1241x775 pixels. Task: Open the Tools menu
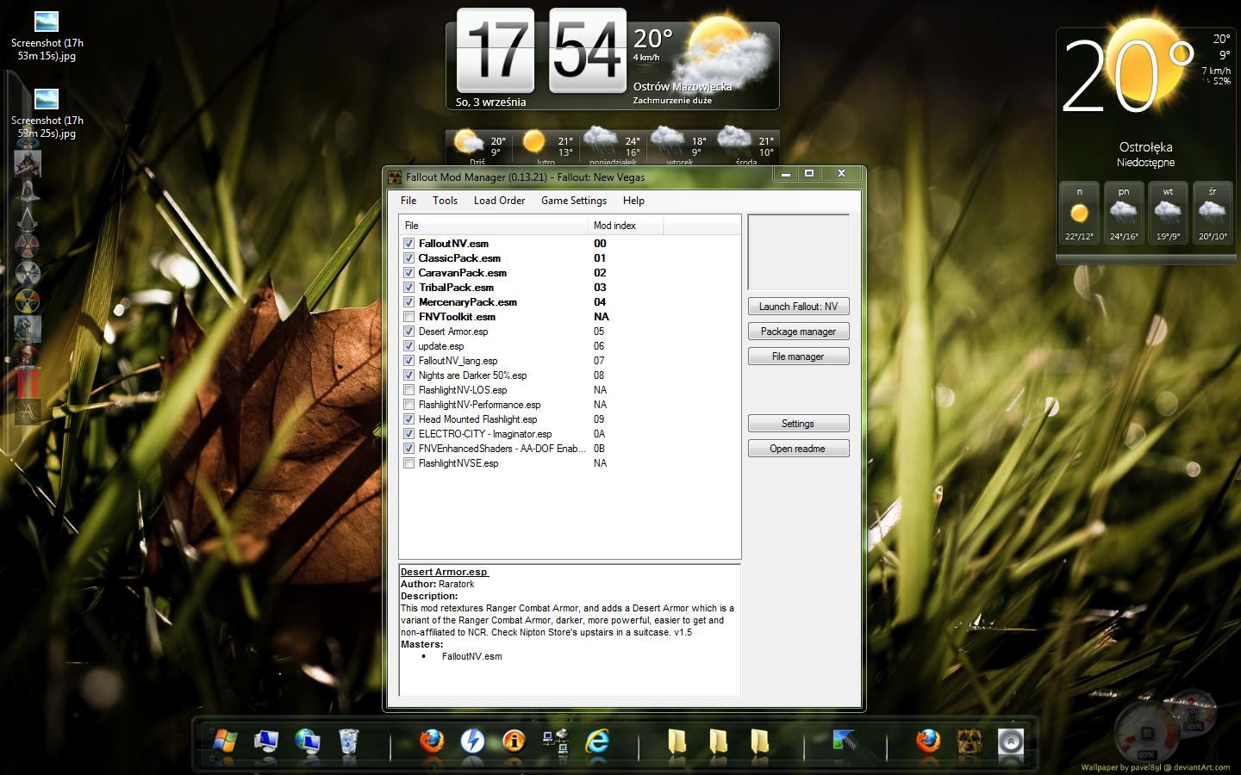tap(445, 201)
